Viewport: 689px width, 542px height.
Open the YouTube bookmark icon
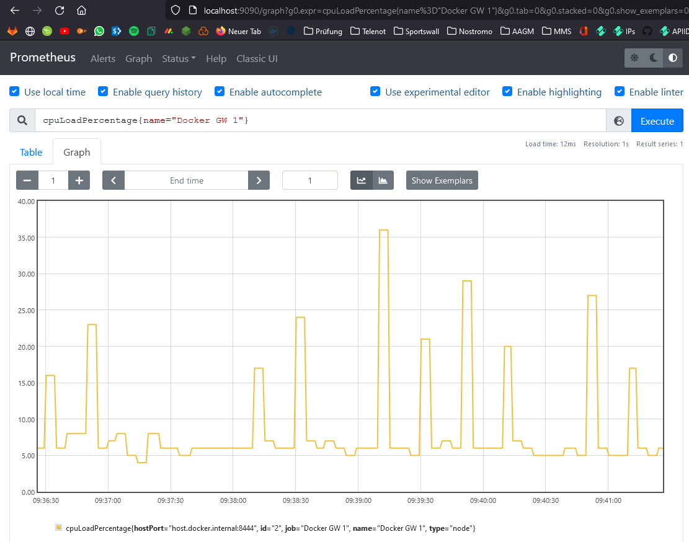click(64, 31)
